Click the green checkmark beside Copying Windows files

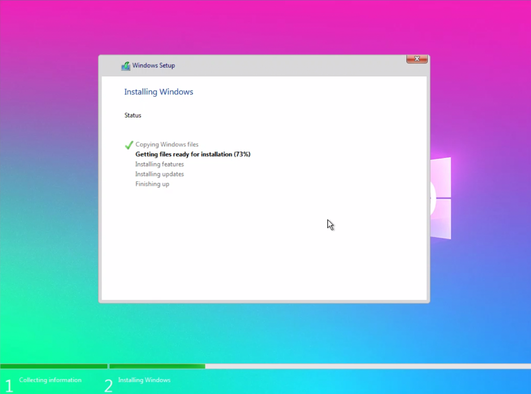coord(129,145)
